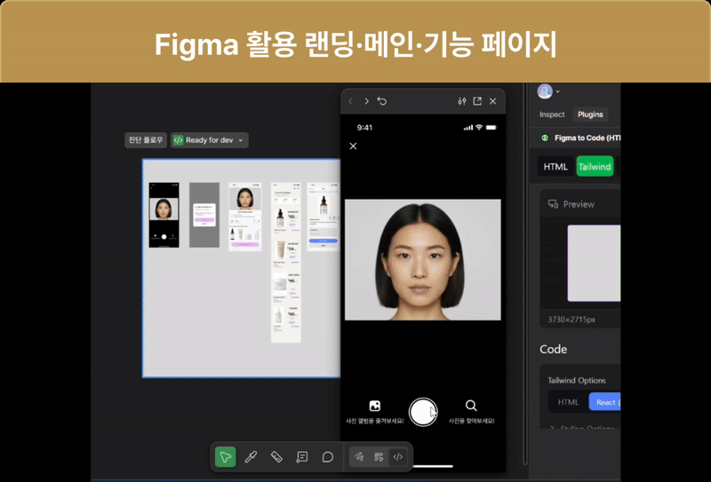Click the 사진을 찾아보세요! caption
Image resolution: width=711 pixels, height=482 pixels.
[x=471, y=421]
